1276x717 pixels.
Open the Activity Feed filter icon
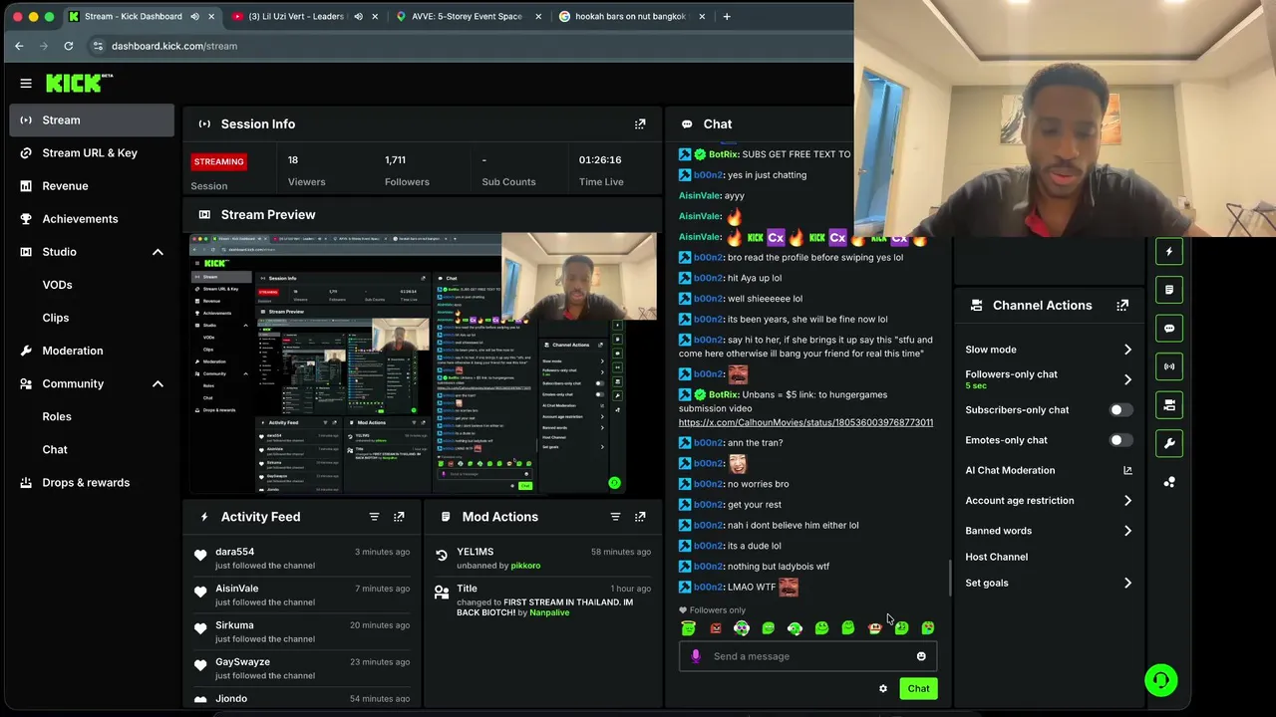(x=374, y=517)
